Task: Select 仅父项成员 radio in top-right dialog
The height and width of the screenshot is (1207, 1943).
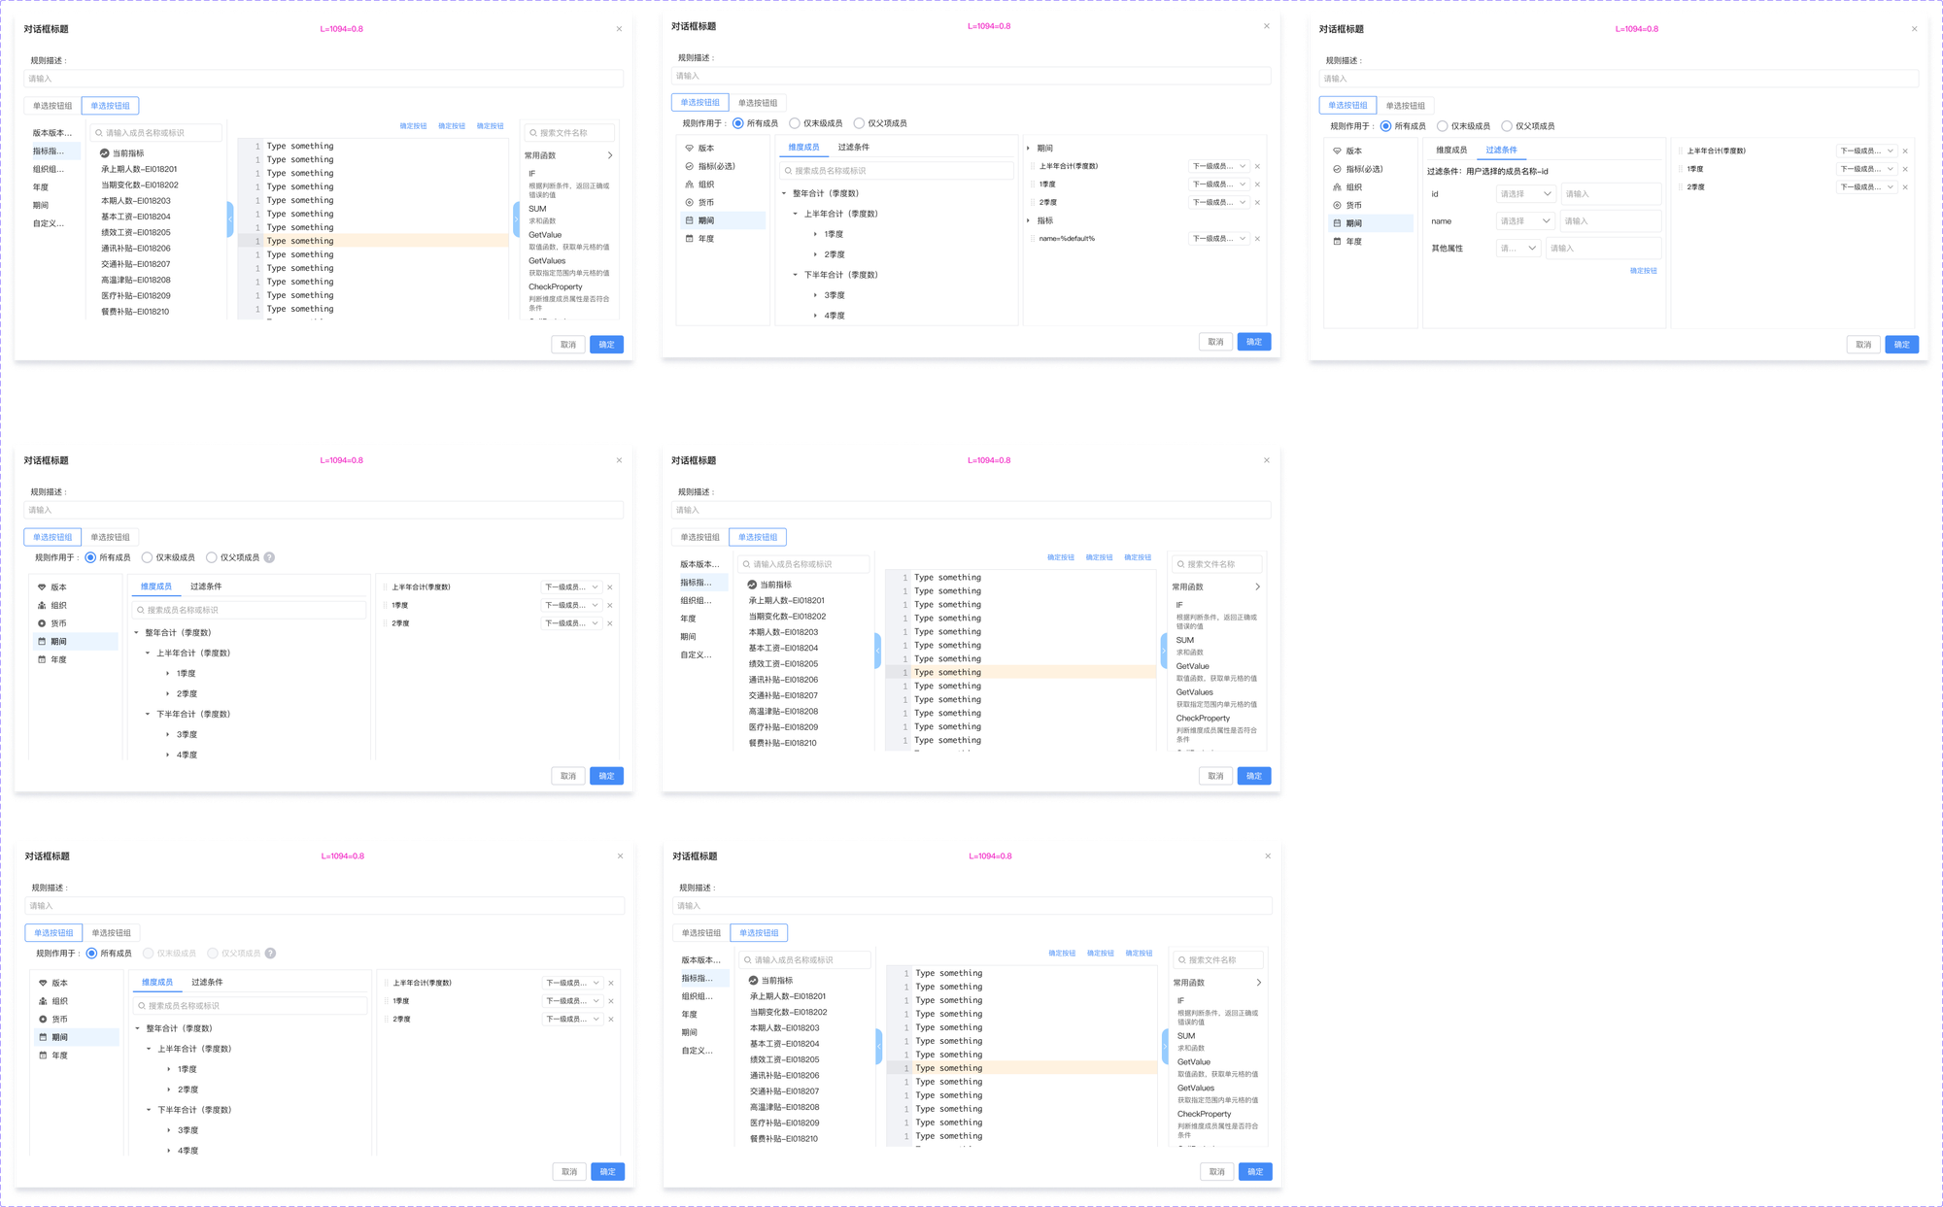Action: point(1507,126)
